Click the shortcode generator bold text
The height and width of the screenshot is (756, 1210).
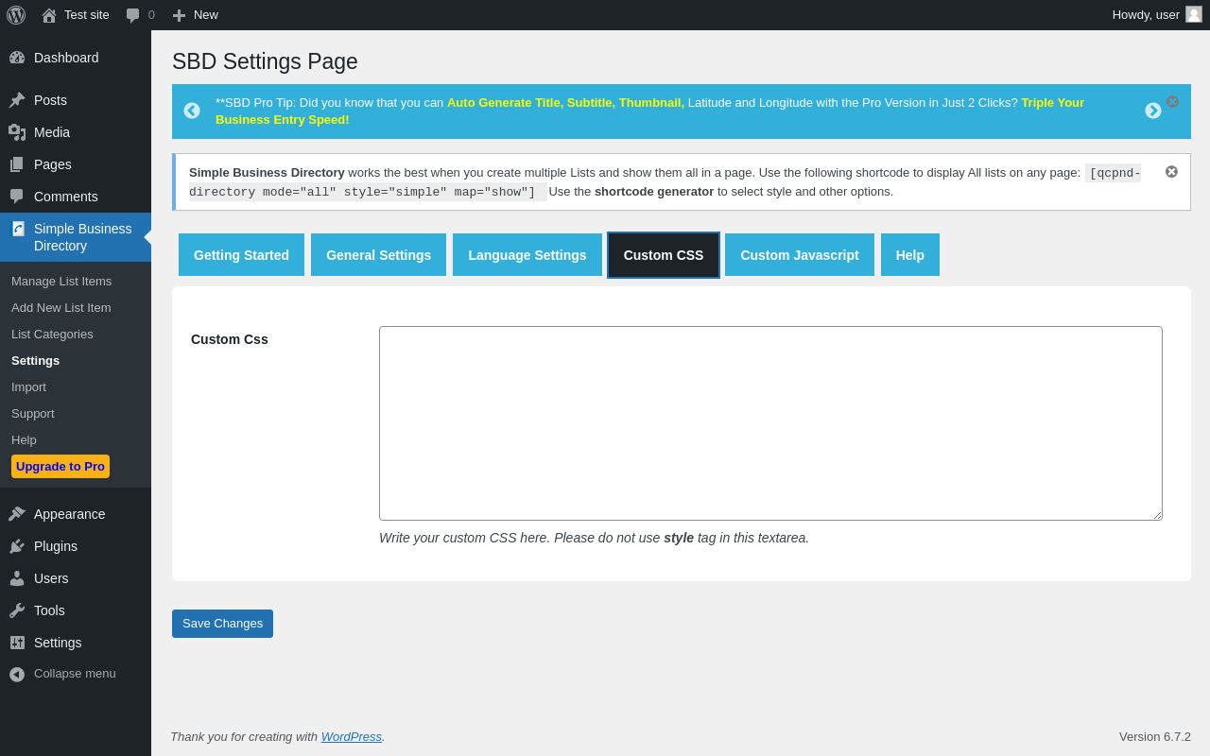pyautogui.click(x=654, y=191)
